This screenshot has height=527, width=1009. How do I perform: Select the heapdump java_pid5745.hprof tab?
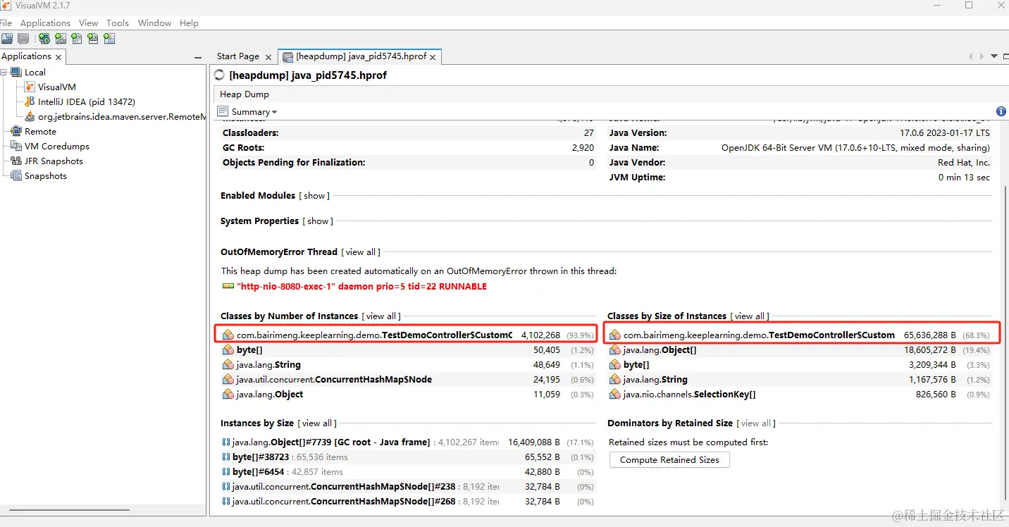coord(361,56)
